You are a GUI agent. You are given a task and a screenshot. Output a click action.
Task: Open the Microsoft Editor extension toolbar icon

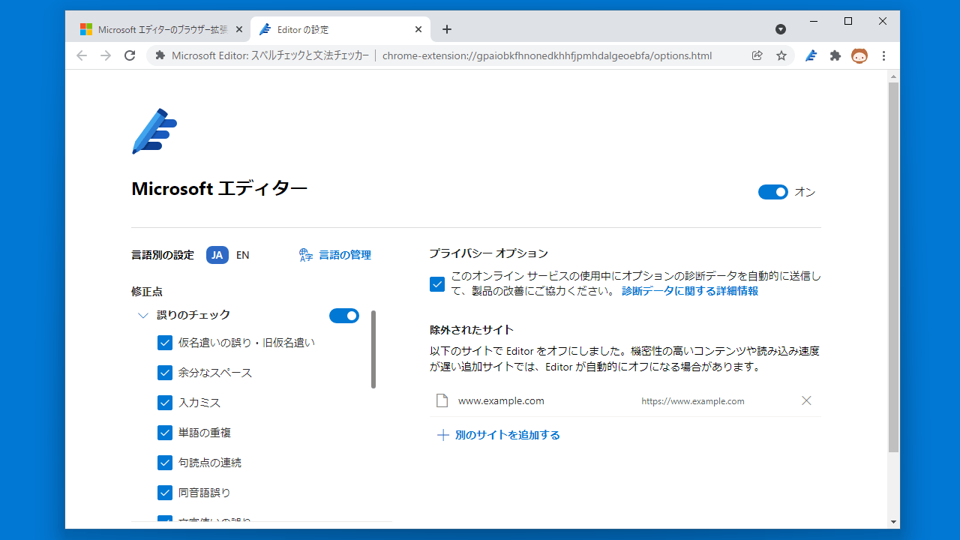tap(811, 55)
